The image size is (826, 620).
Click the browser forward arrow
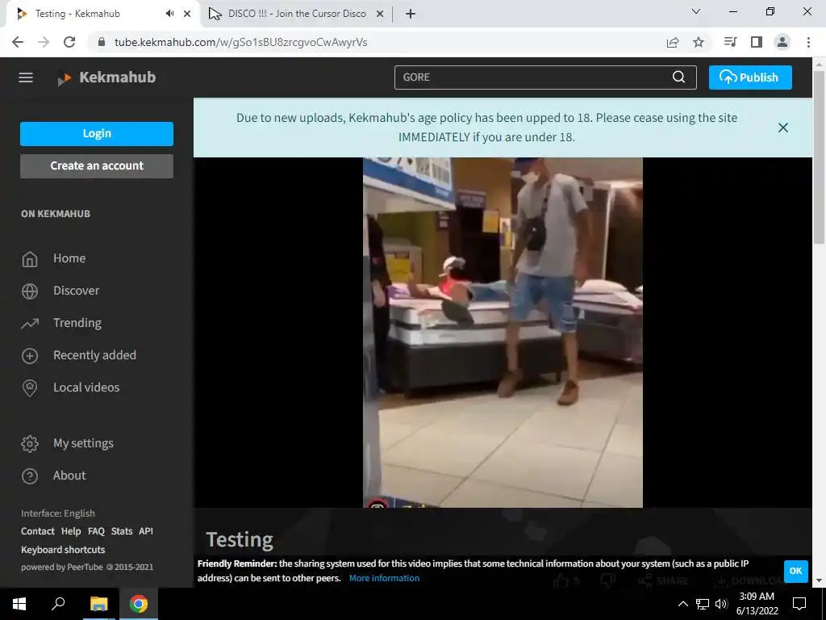[44, 42]
